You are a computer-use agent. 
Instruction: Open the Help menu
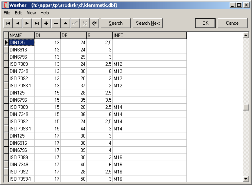coord(45,13)
